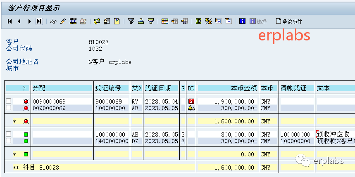Open mass change icon
The image size is (355, 177).
(x=73, y=21)
